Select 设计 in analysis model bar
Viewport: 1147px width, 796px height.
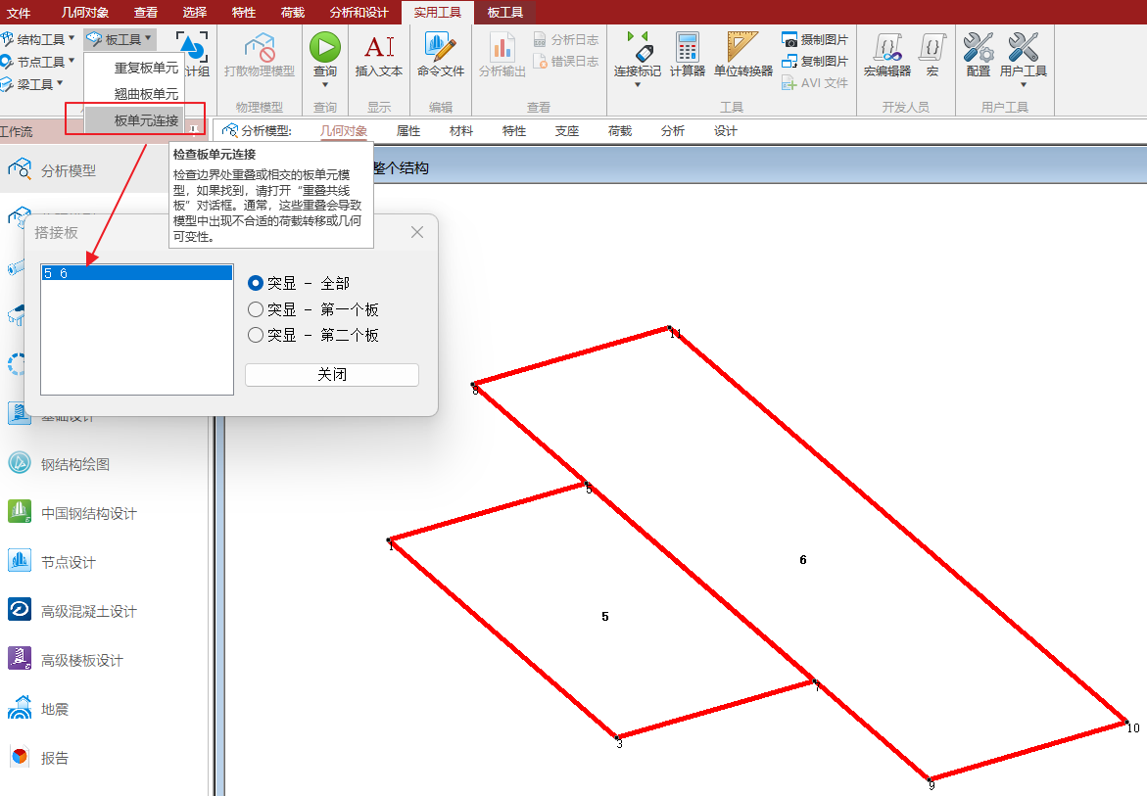726,131
